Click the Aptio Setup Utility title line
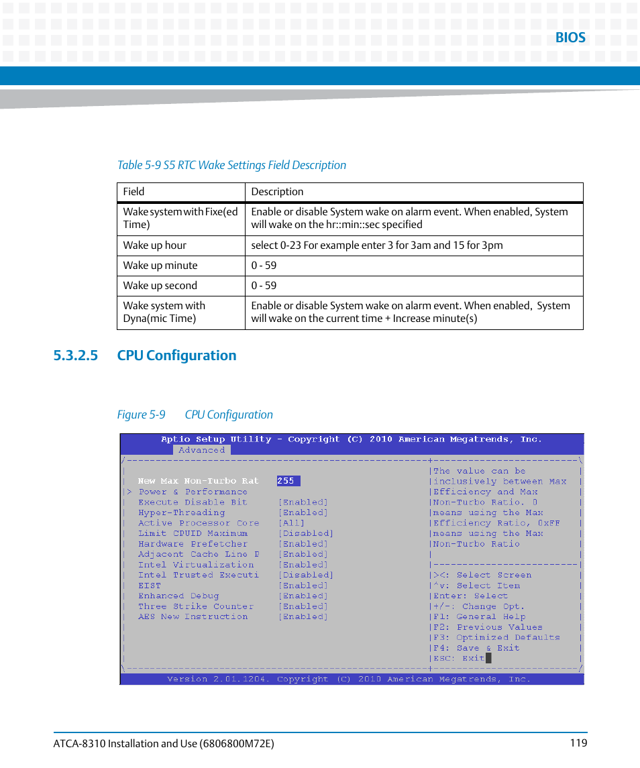The height and width of the screenshot is (768, 640). point(352,439)
